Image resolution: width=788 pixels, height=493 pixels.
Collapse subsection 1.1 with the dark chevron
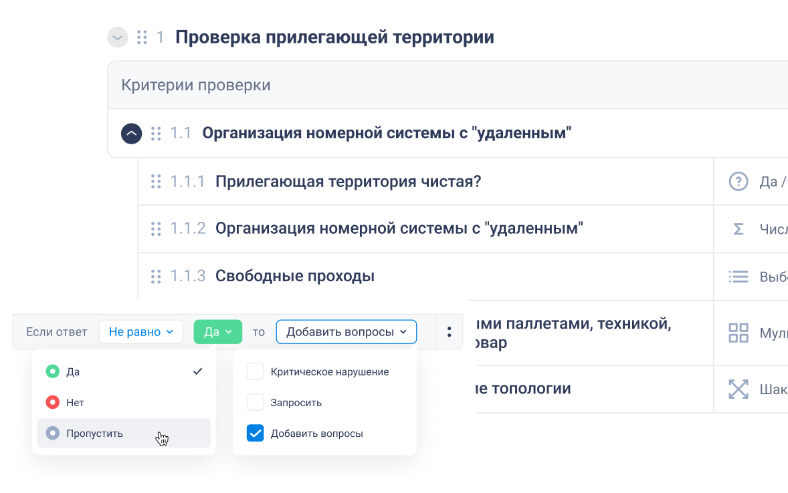click(x=132, y=134)
